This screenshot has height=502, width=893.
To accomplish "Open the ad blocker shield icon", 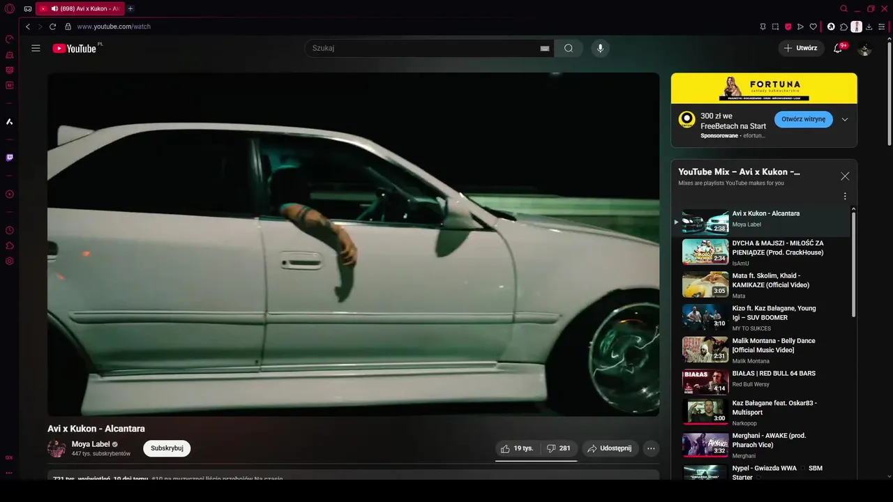I will (x=788, y=26).
